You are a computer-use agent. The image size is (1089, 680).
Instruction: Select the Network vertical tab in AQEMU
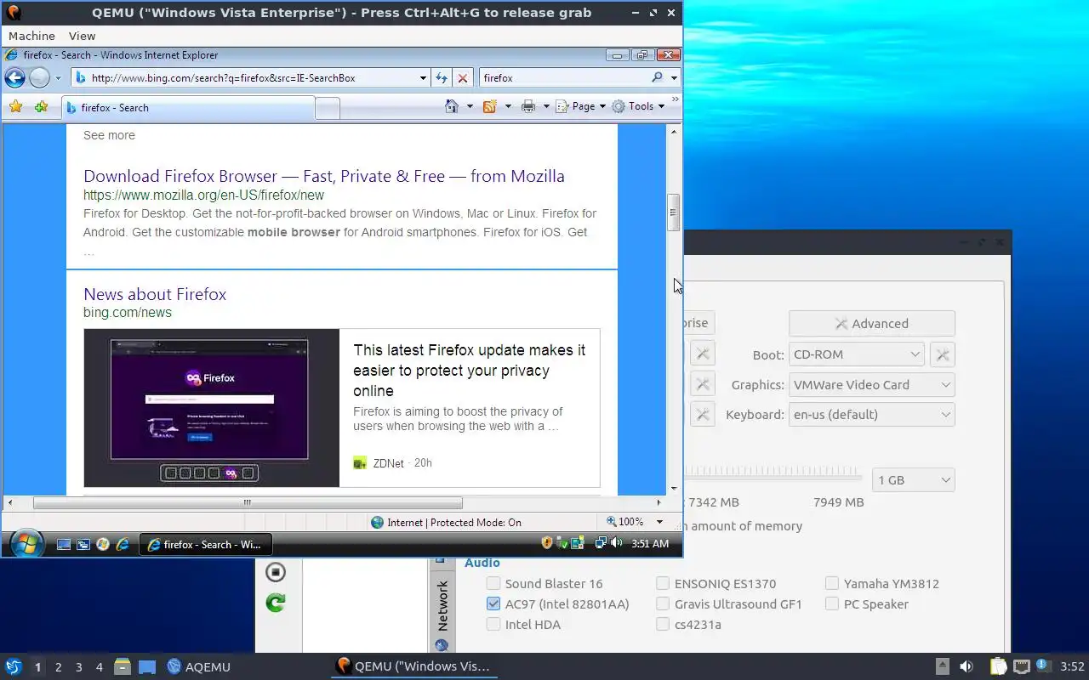(442, 605)
